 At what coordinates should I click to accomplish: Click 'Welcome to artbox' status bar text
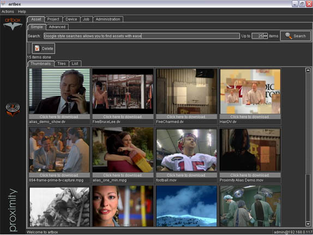(43, 232)
